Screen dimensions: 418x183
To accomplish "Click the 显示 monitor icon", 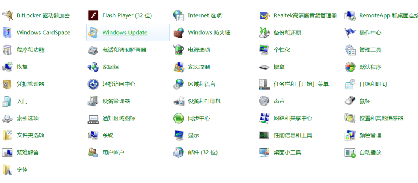I will tap(179, 135).
